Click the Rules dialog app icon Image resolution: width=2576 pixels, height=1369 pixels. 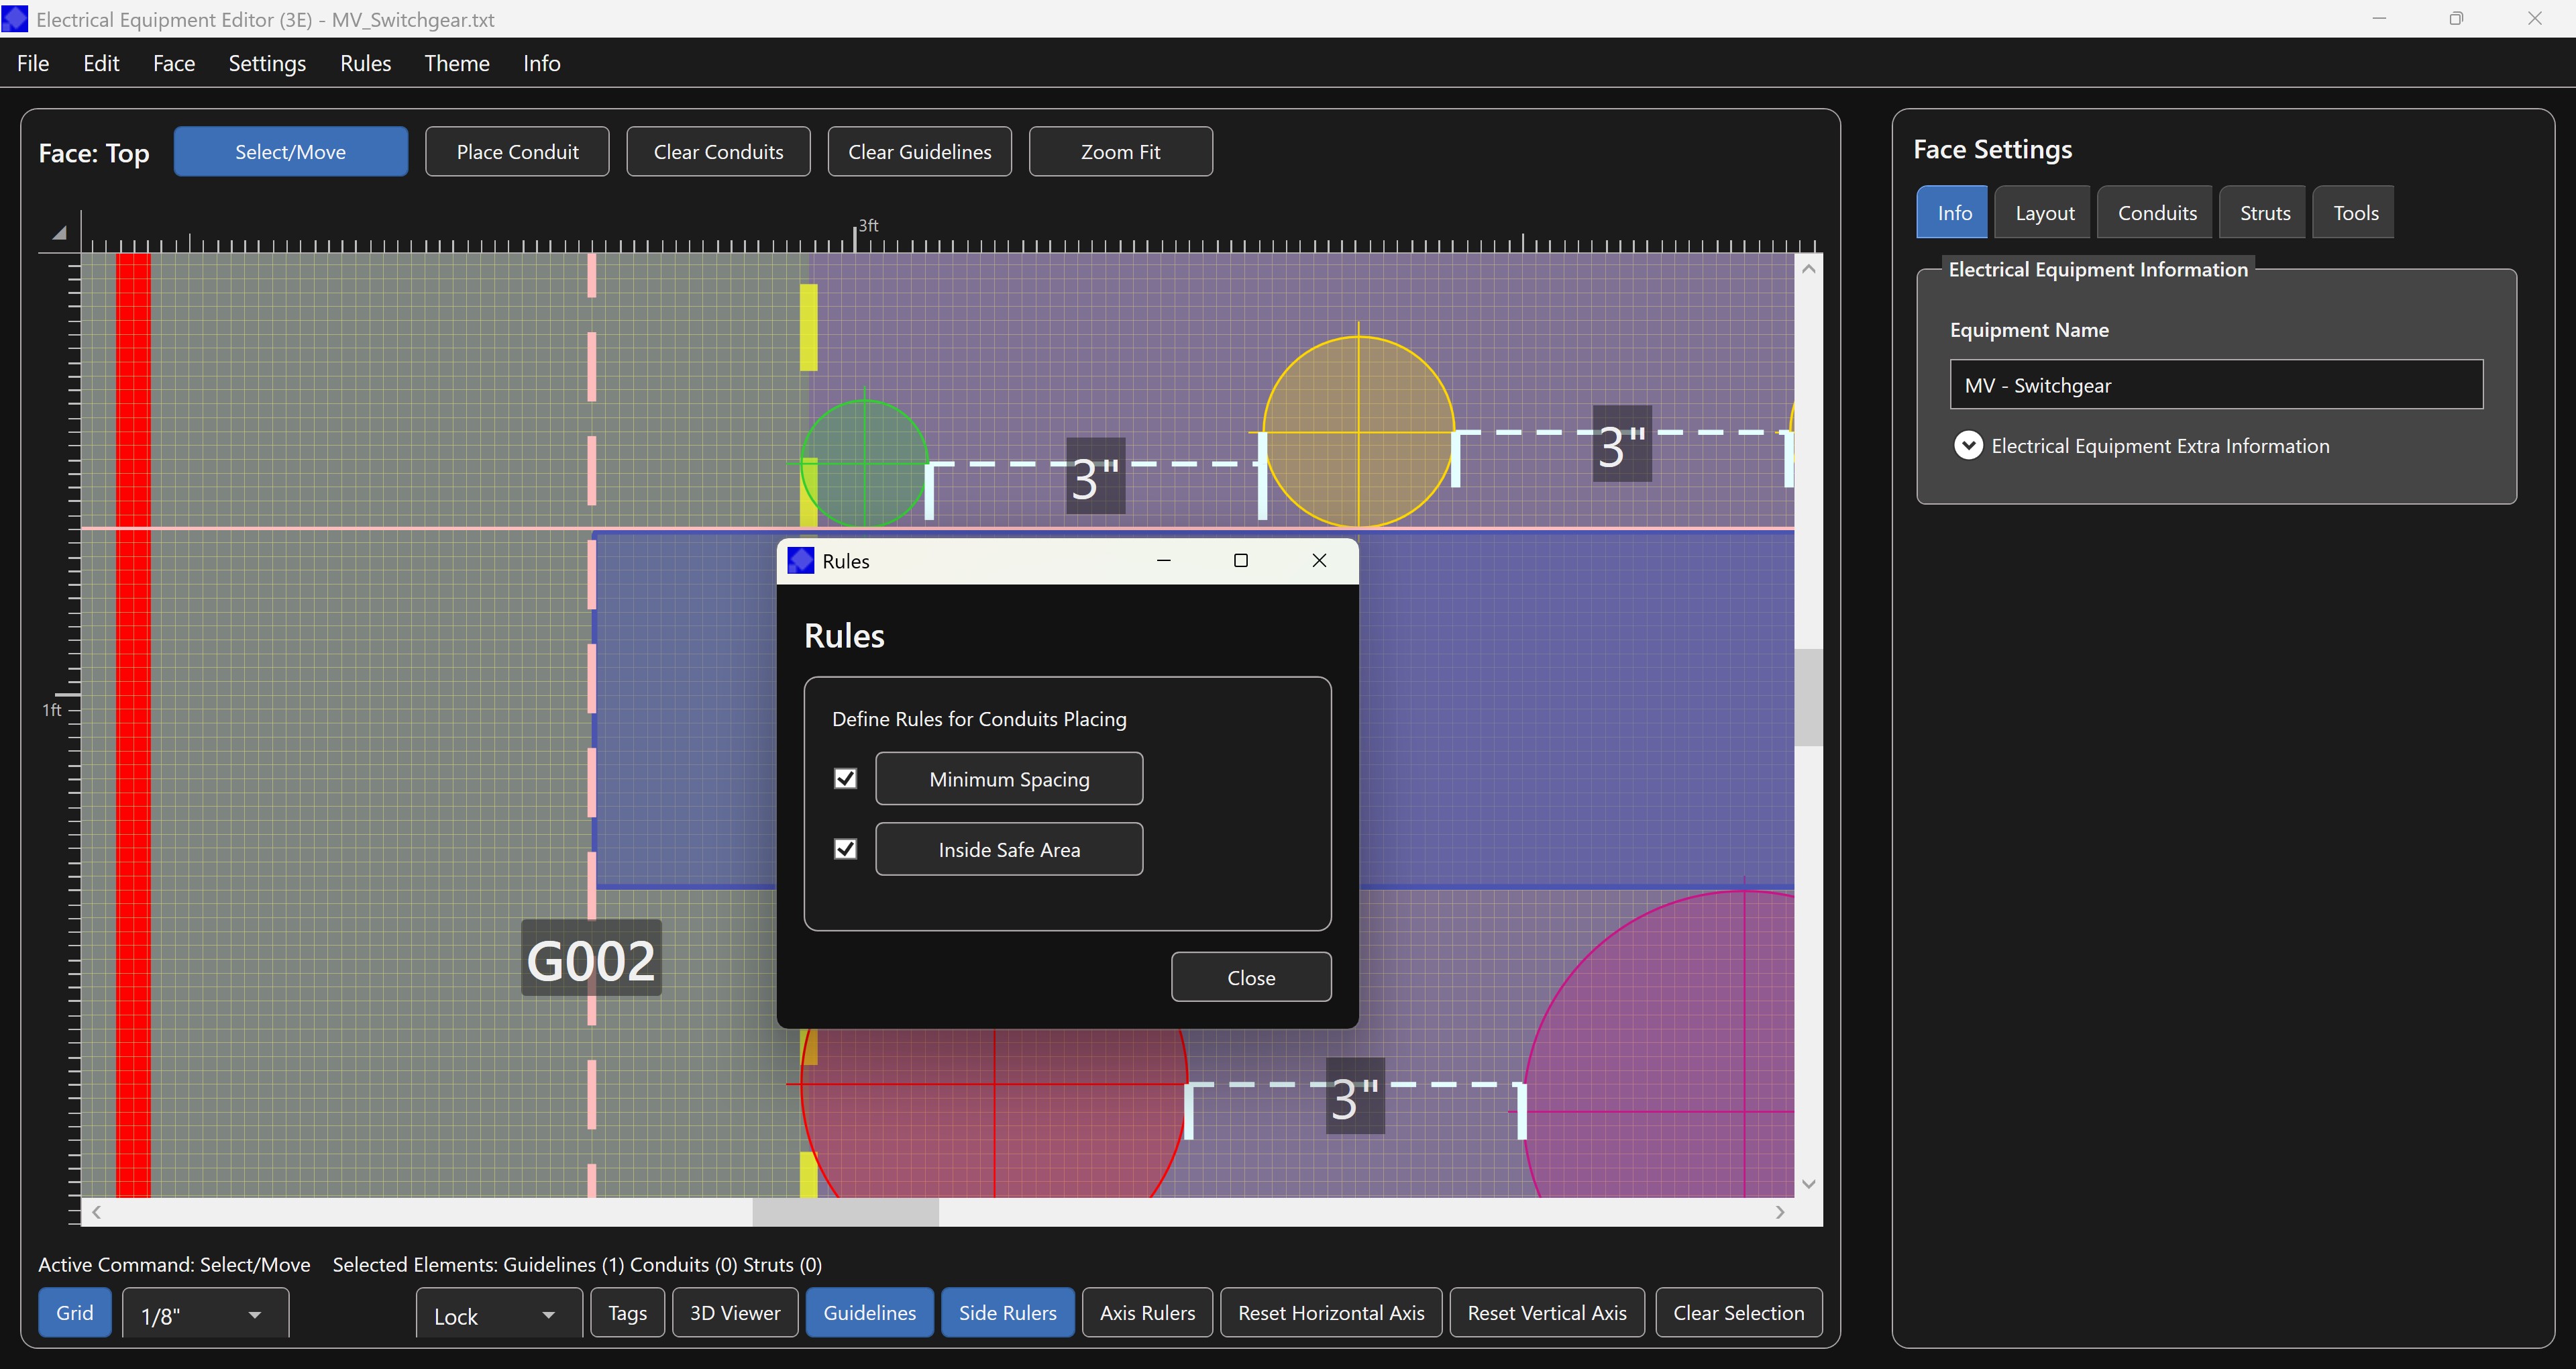[x=801, y=560]
